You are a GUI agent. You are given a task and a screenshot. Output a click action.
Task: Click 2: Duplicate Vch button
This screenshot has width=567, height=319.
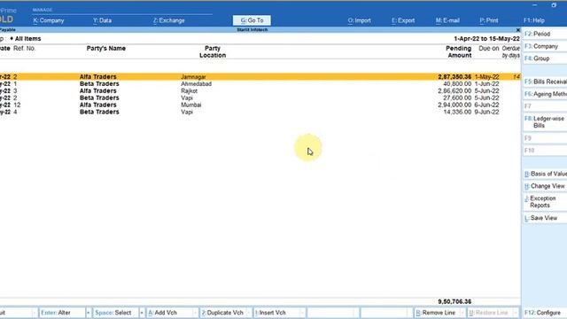click(x=222, y=313)
